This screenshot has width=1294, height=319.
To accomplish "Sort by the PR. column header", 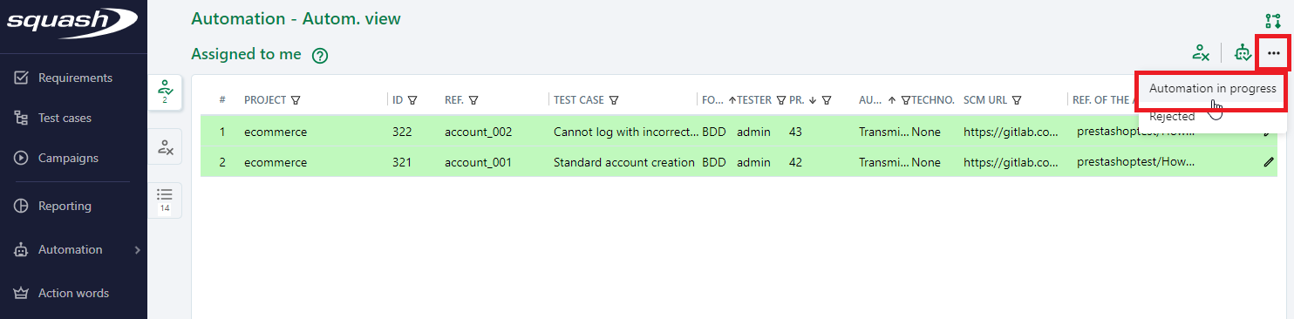I will click(797, 100).
